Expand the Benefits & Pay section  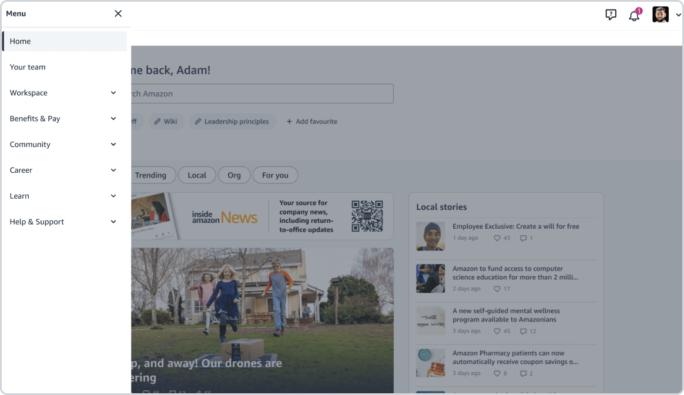click(x=65, y=118)
